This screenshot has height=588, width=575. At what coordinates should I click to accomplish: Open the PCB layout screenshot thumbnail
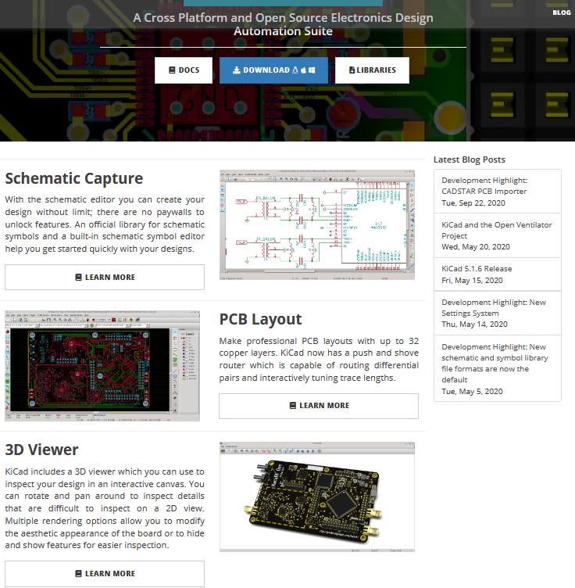[x=102, y=366]
